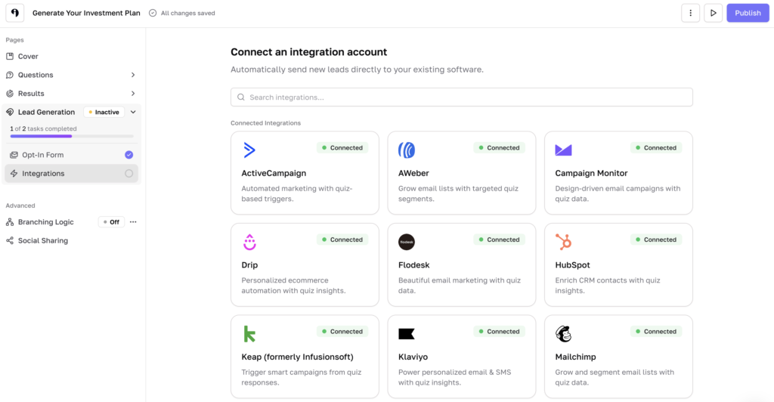Open the Flodesk integration card
The width and height of the screenshot is (774, 402).
click(462, 265)
